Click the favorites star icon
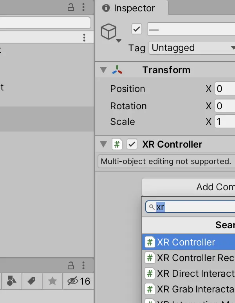 tap(52, 281)
